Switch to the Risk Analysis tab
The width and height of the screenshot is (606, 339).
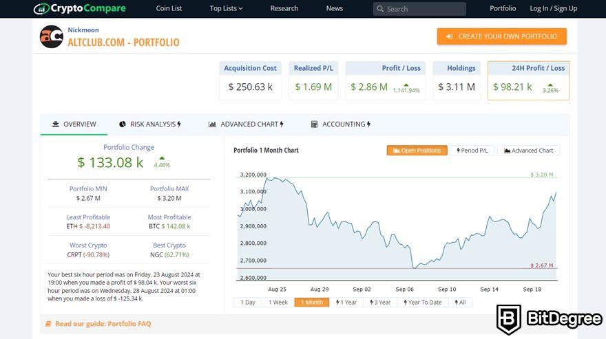(150, 124)
